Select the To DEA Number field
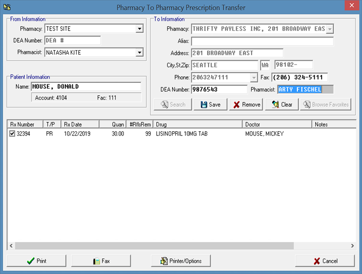Screen dimensions: 362x274 [x=219, y=90]
